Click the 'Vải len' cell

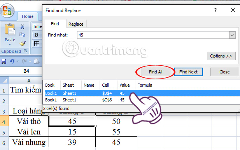(x=29, y=132)
